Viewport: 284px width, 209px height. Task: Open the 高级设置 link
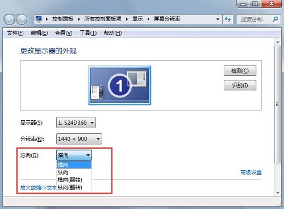click(251, 173)
